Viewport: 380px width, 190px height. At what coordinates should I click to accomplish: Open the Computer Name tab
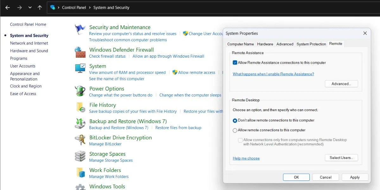240,44
